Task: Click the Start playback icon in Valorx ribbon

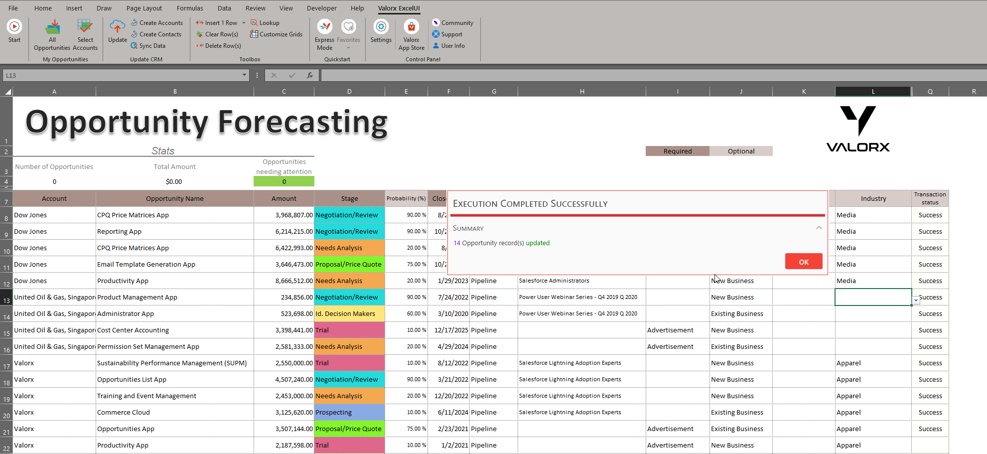Action: tap(14, 27)
